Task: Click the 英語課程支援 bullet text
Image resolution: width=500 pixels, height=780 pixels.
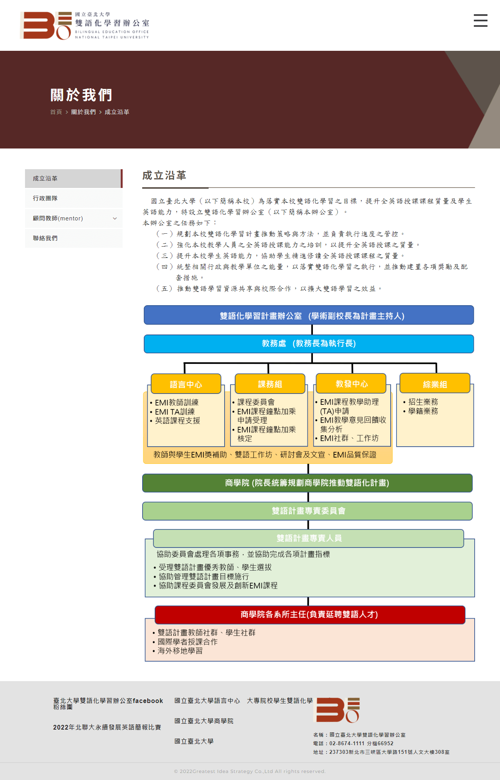Action: (x=177, y=420)
